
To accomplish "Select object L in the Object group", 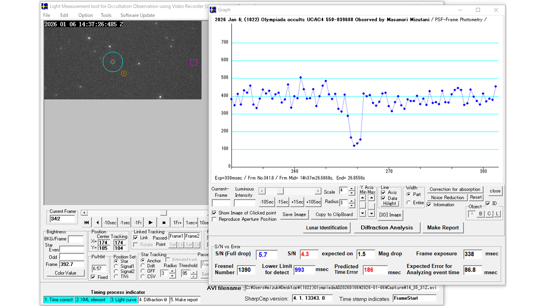I will coord(497,214).
